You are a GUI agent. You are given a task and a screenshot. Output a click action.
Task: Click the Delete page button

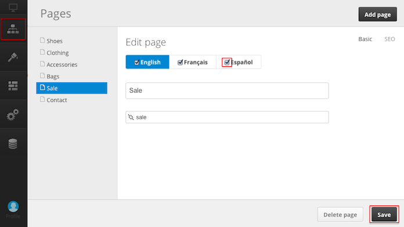[x=340, y=214]
